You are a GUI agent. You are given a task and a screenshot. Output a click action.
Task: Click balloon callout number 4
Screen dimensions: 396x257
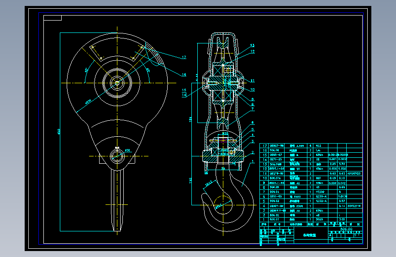pos(253,135)
